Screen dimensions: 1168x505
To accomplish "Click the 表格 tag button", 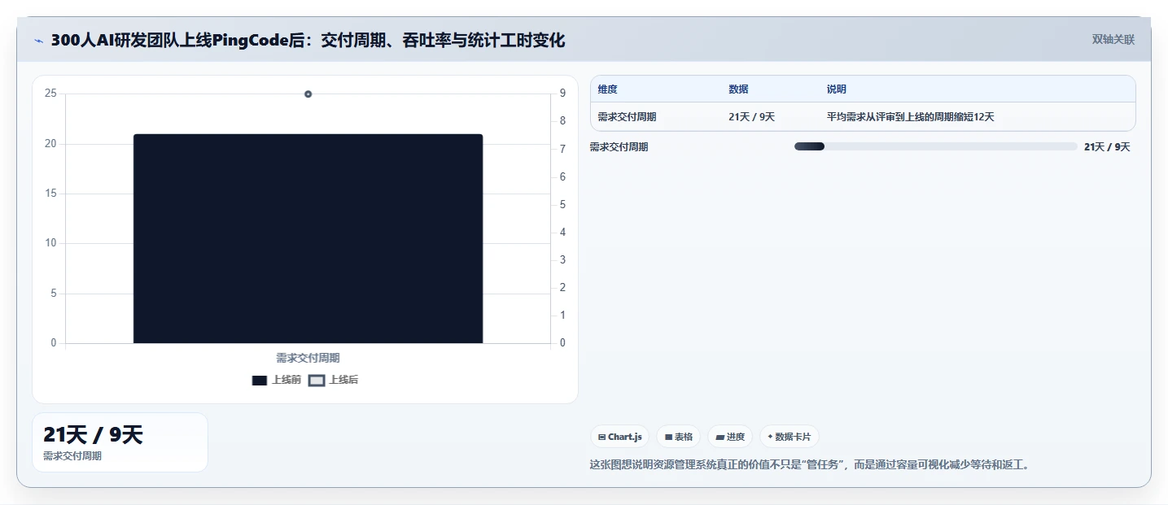I will [679, 437].
